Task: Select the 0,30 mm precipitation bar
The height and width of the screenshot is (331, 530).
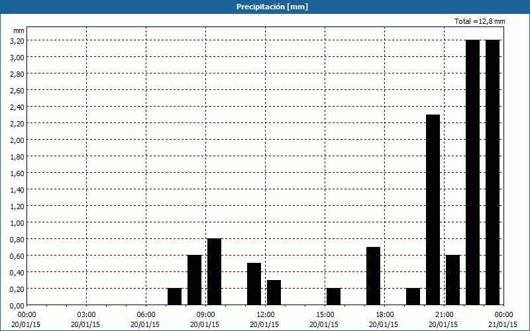Action: pos(274,293)
